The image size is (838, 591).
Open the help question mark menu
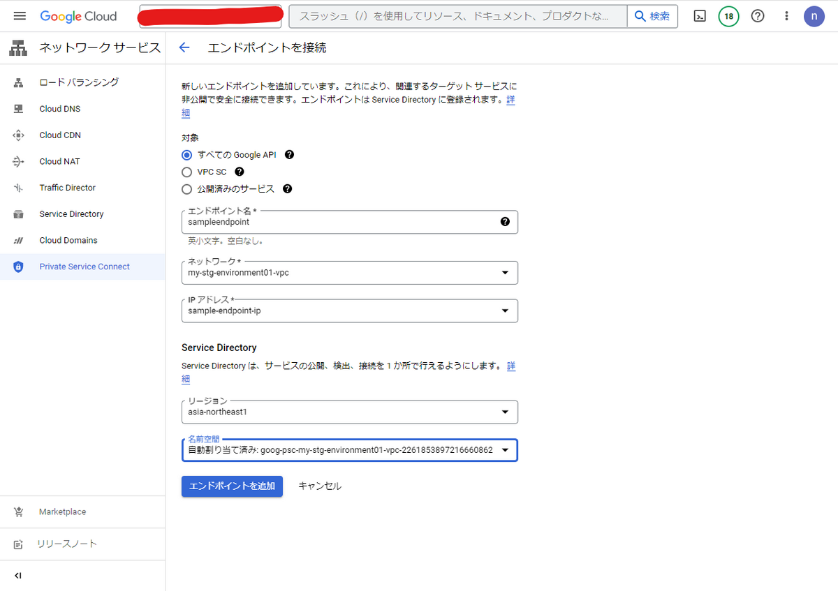point(758,16)
